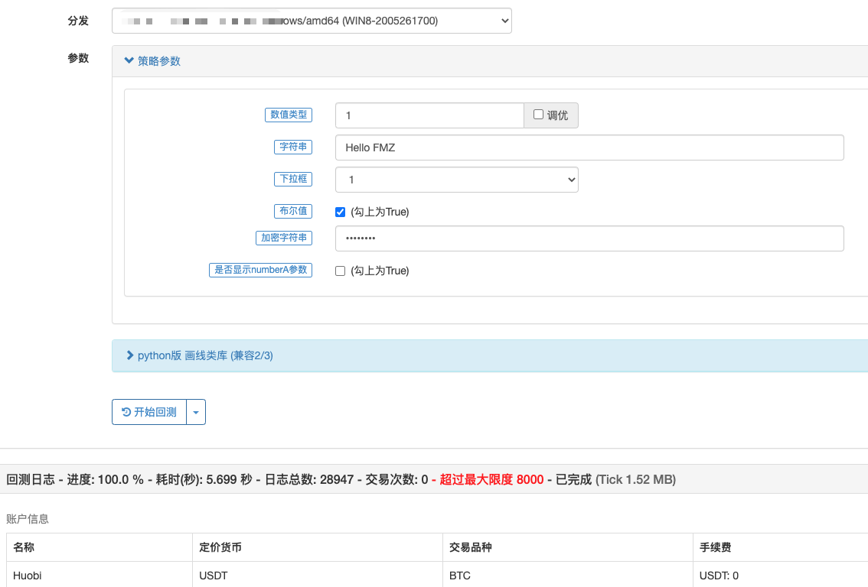Expand python版 画线类库 section
This screenshot has height=587, width=868.
(x=200, y=355)
